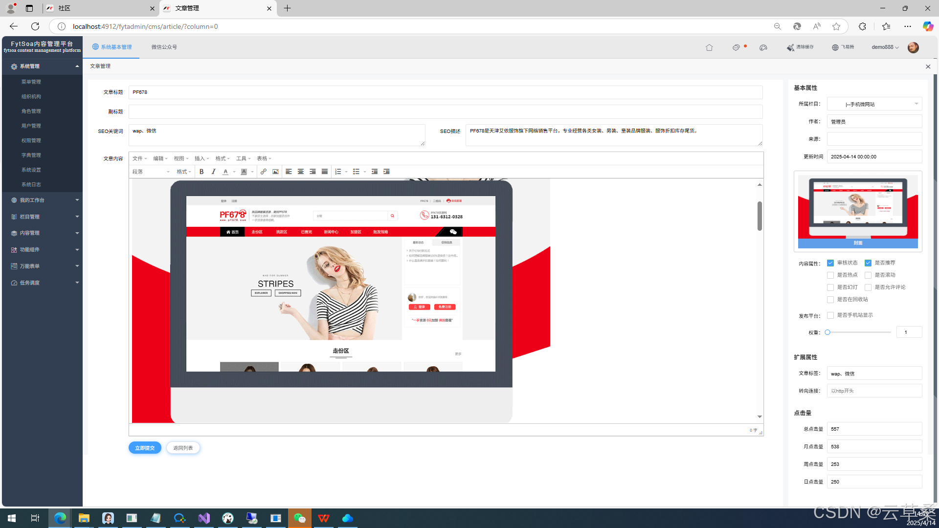Image resolution: width=939 pixels, height=528 pixels.
Task: Uncheck the 是否推荐 checkbox
Action: point(868,263)
